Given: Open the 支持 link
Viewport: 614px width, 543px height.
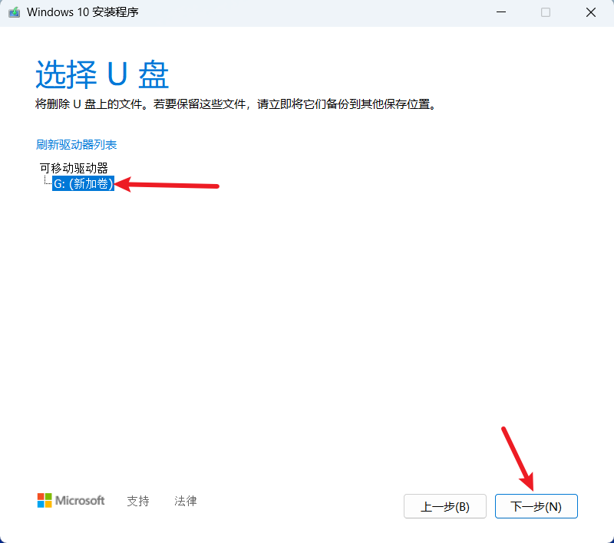Looking at the screenshot, I should 138,501.
